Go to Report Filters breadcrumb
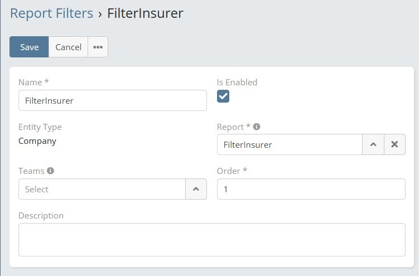419x276 pixels. tap(51, 13)
